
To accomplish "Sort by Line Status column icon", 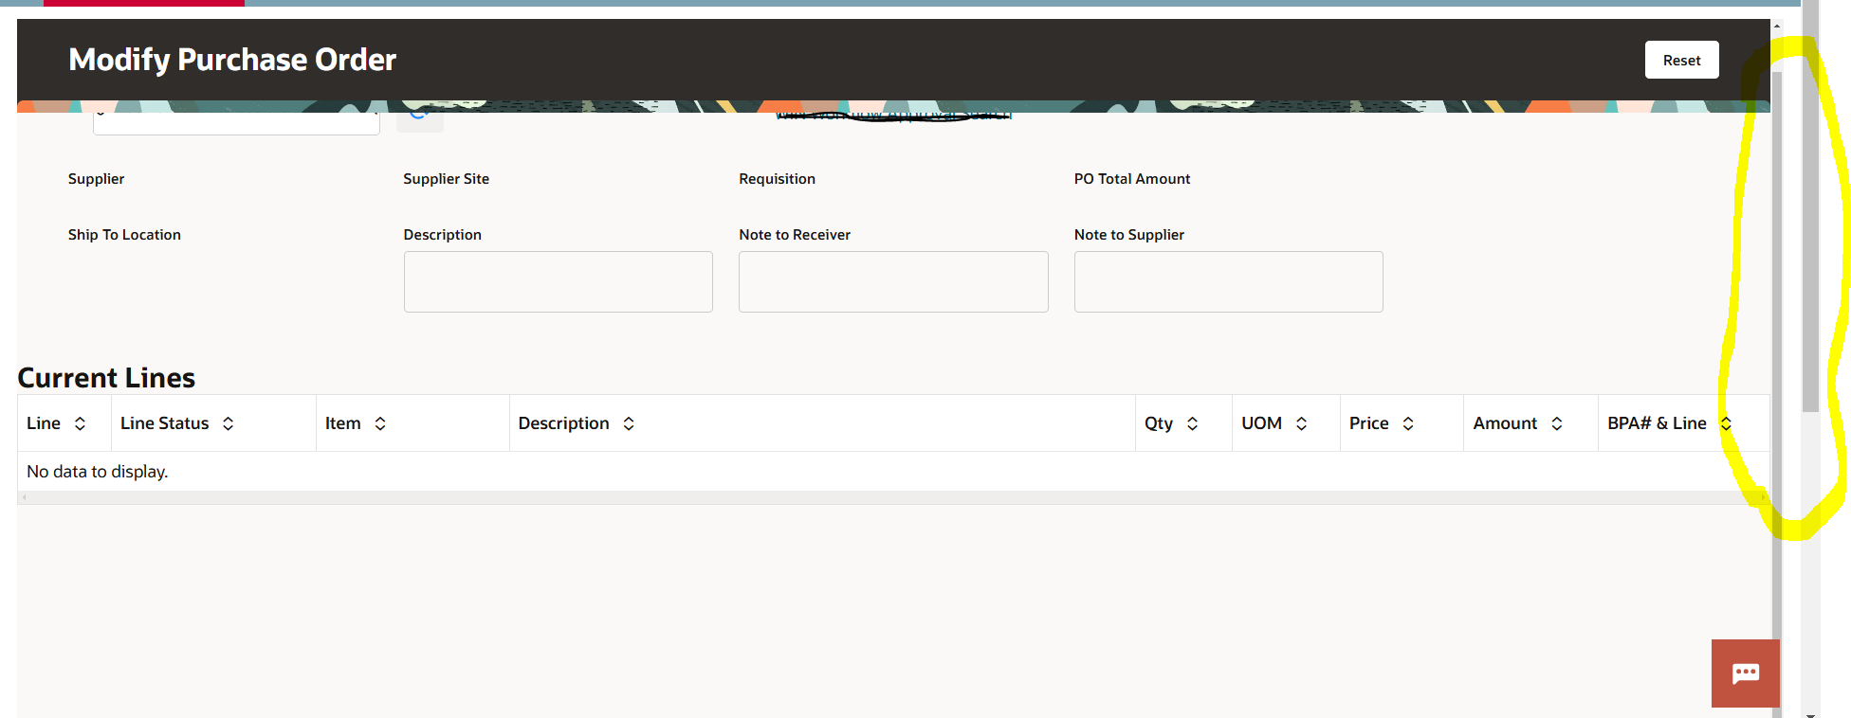I will [228, 423].
